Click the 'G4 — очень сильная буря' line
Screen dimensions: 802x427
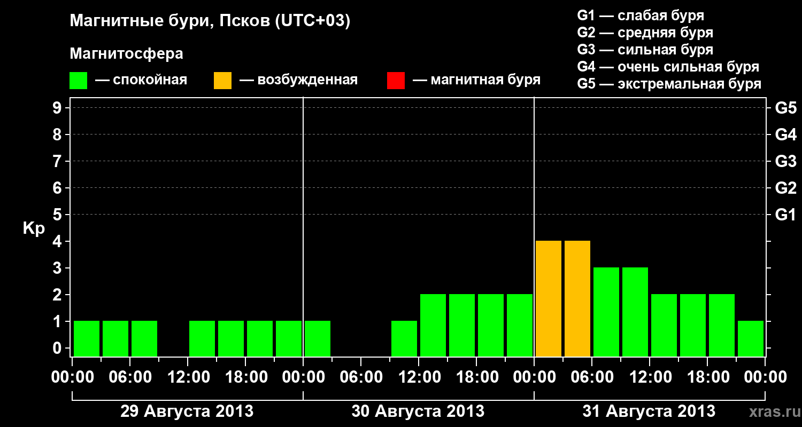coord(668,67)
